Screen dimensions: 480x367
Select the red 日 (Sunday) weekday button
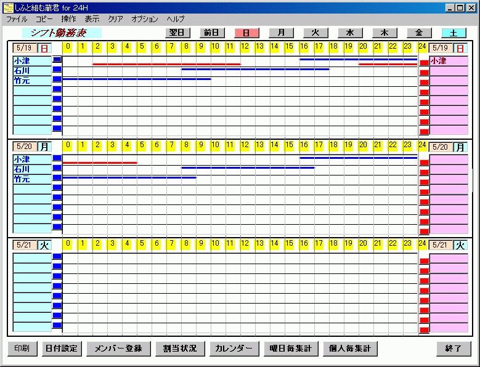246,33
